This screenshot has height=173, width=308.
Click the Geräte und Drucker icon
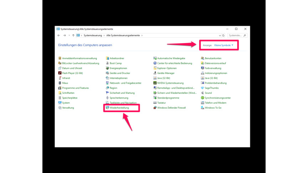coord(107,73)
